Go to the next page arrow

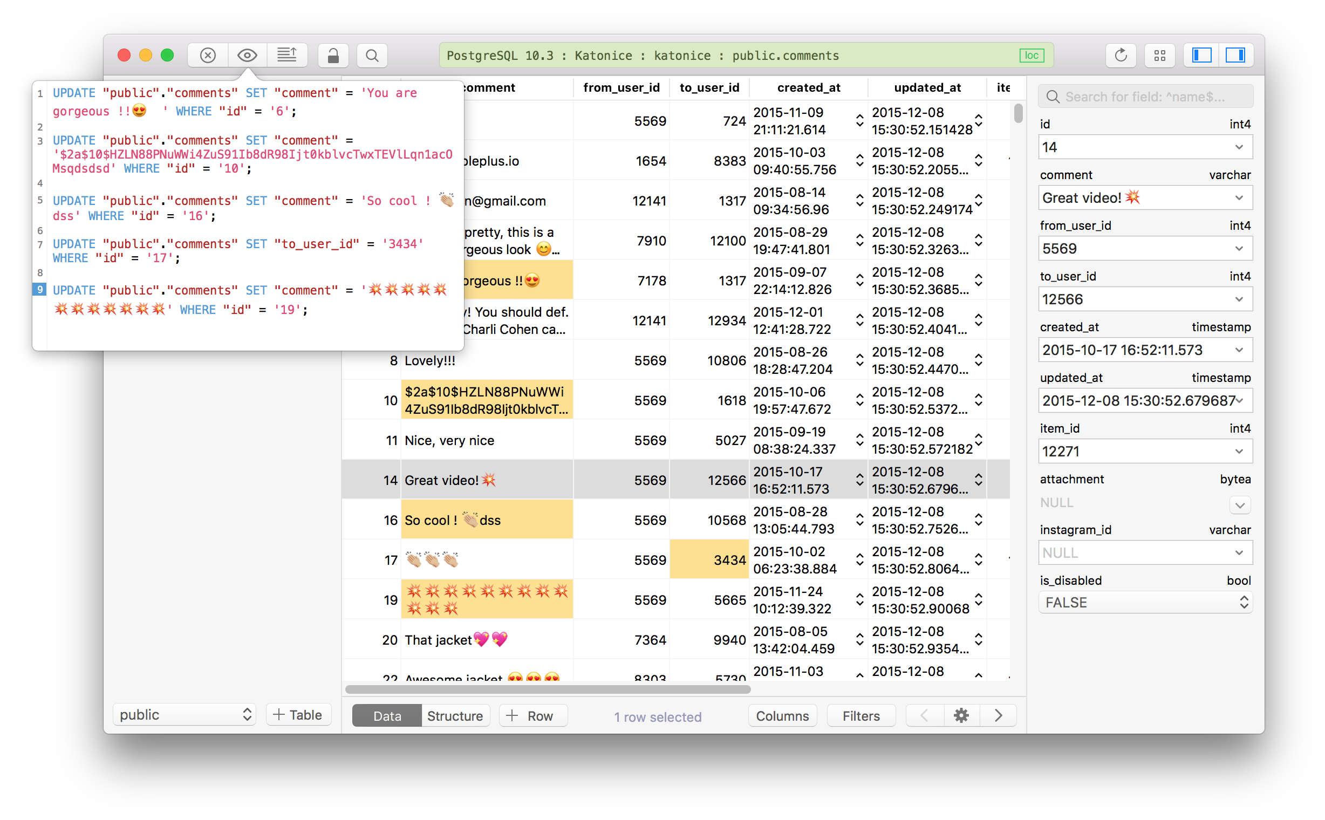[998, 715]
